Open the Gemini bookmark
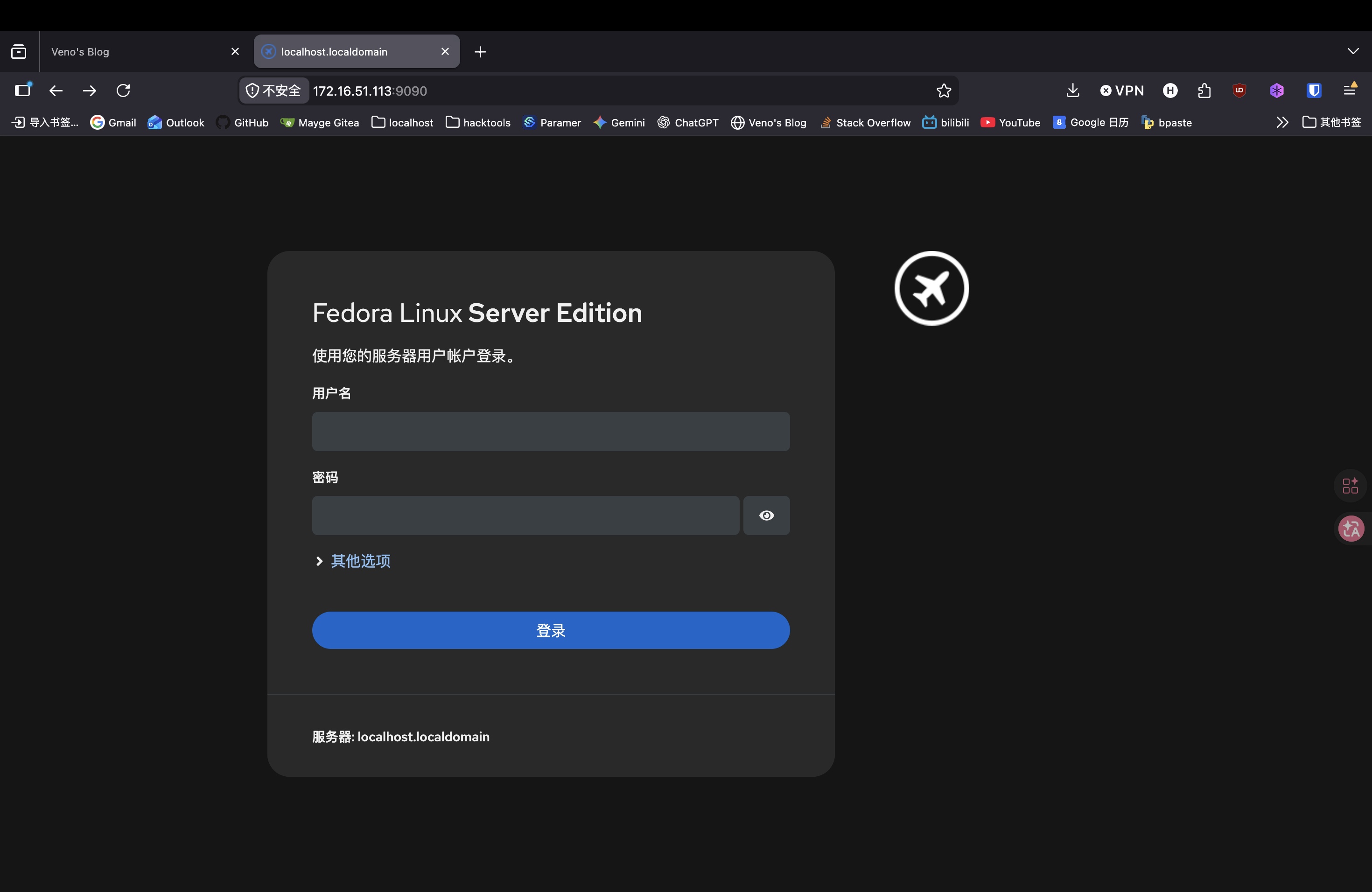This screenshot has height=892, width=1372. click(x=619, y=122)
